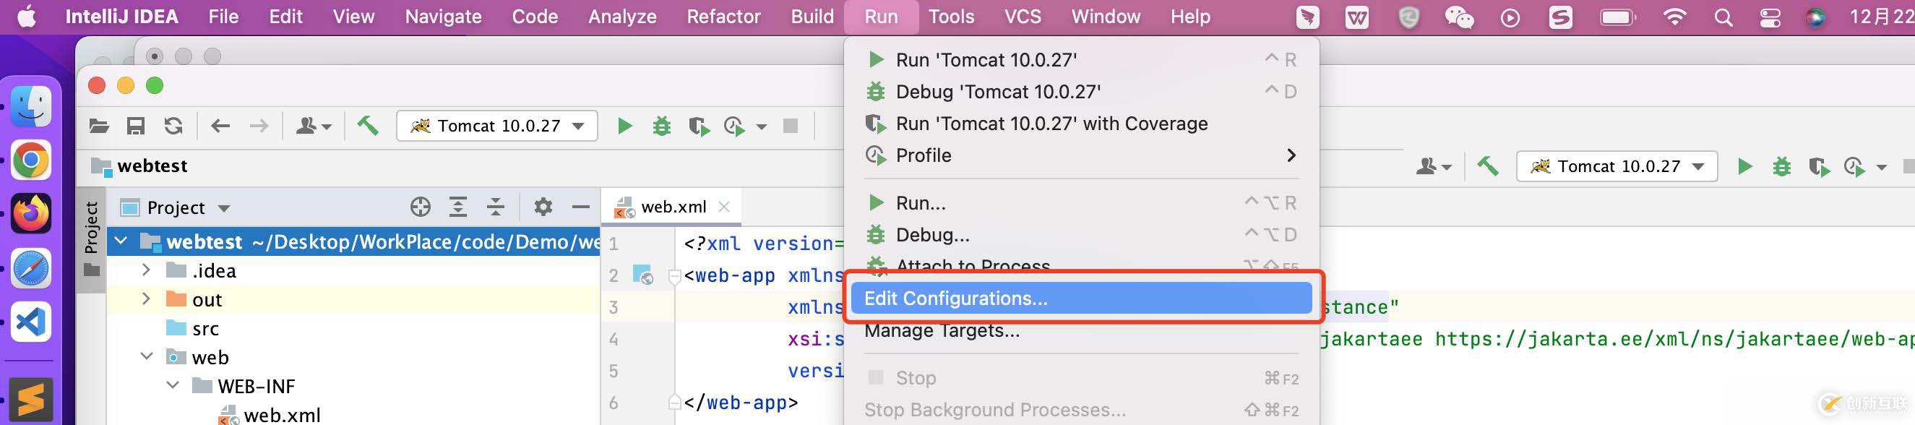
Task: Open Sublime Text from the Dock
Action: 30,400
